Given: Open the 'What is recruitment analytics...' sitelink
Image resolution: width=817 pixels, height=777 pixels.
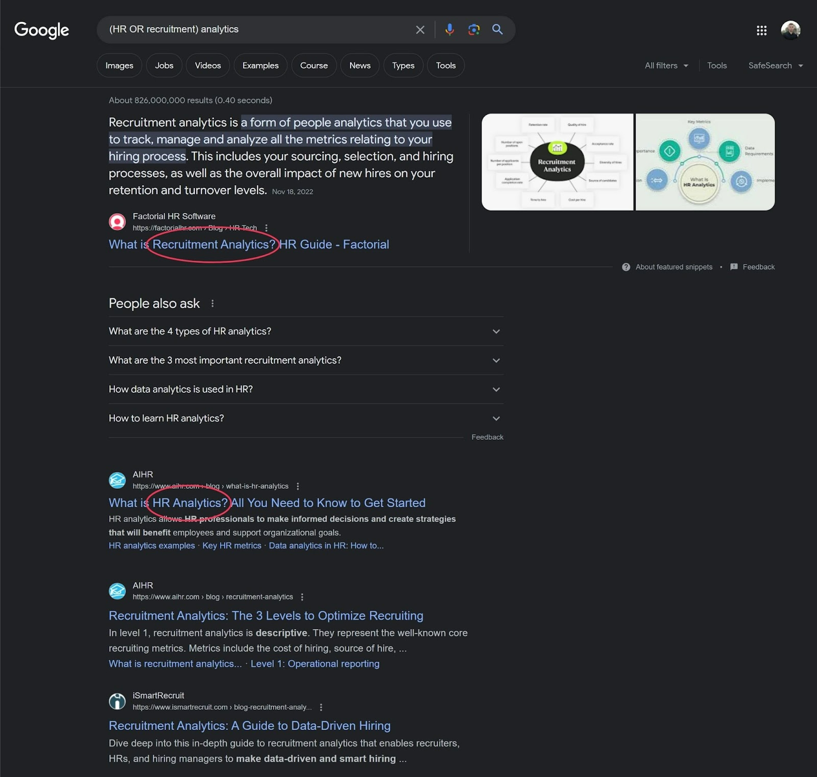Looking at the screenshot, I should point(175,664).
